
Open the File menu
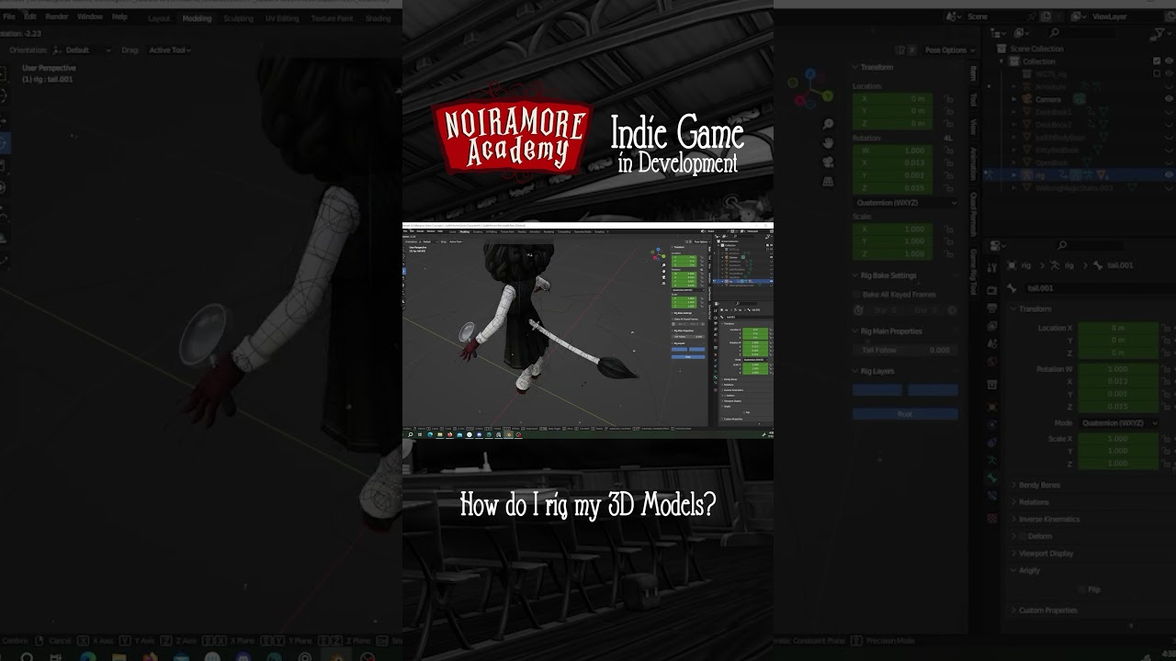pyautogui.click(x=10, y=17)
